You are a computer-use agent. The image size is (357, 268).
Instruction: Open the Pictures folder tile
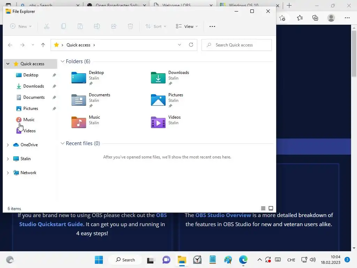pos(167,100)
